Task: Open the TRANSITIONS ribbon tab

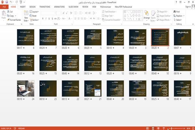Action: 45,7
